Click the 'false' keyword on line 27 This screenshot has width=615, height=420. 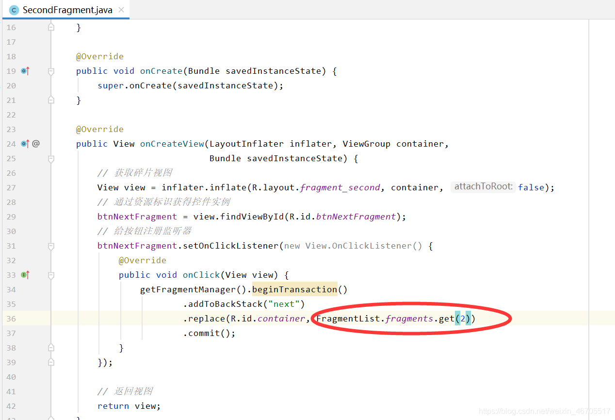pyautogui.click(x=531, y=187)
